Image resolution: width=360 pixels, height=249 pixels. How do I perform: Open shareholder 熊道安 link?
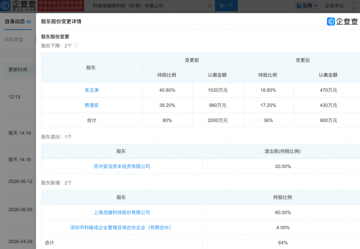[x=92, y=105]
